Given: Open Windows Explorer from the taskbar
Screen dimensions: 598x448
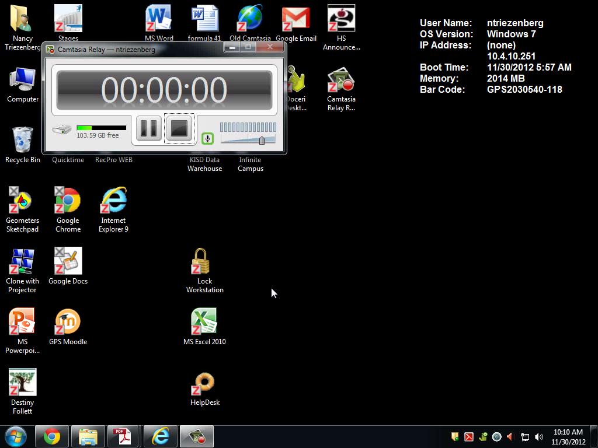Looking at the screenshot, I should point(88,436).
